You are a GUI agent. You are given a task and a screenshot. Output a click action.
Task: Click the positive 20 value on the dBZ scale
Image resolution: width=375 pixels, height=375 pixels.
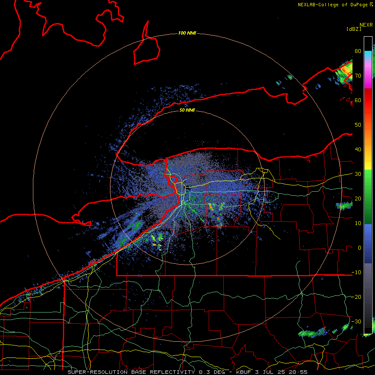(x=358, y=198)
